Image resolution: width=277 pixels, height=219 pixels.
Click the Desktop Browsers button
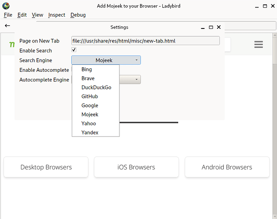click(46, 167)
